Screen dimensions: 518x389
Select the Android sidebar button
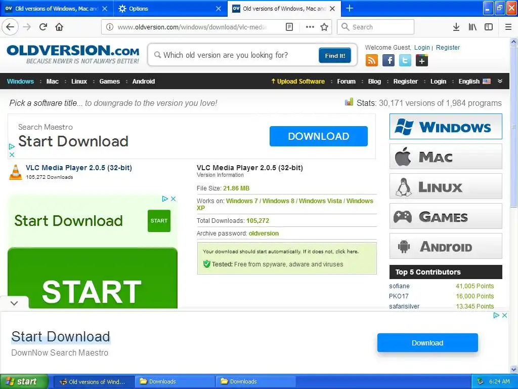point(446,246)
